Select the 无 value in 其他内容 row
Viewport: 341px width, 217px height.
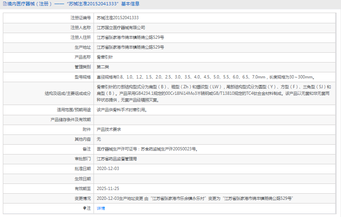click(99, 139)
